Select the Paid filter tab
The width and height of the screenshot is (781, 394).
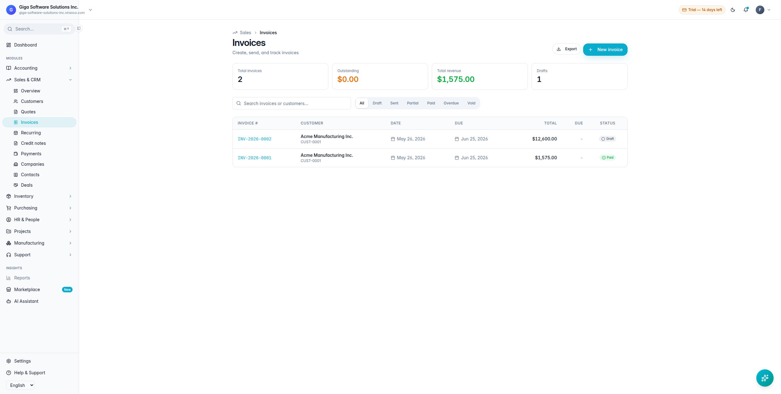(x=431, y=103)
